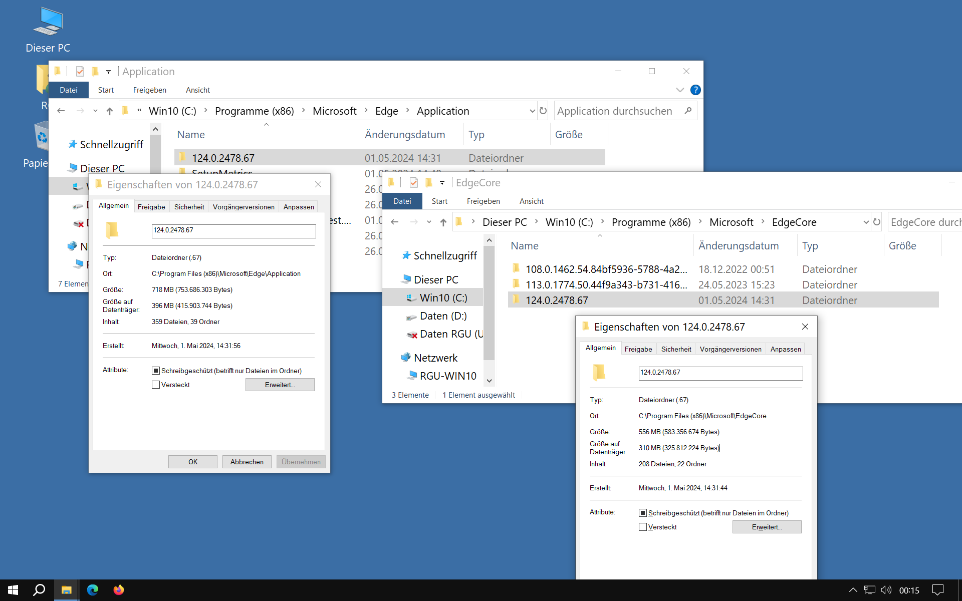The height and width of the screenshot is (601, 962).
Task: Check Versteckt in the EdgeCore properties dialog
Action: click(x=643, y=527)
